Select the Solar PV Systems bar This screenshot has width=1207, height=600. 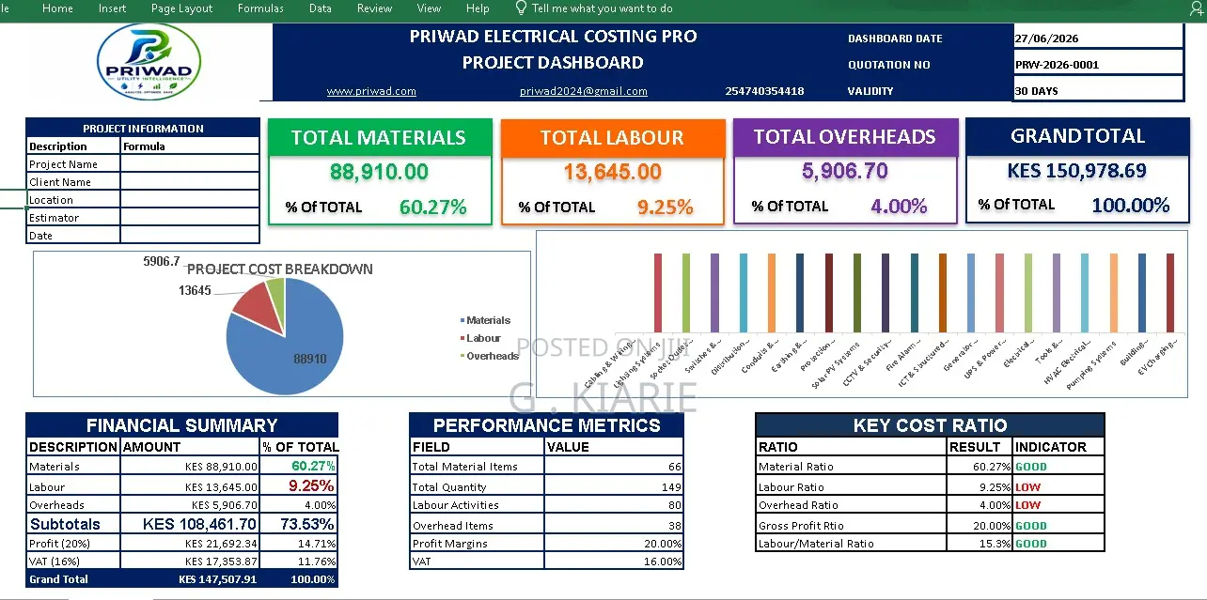tap(857, 292)
